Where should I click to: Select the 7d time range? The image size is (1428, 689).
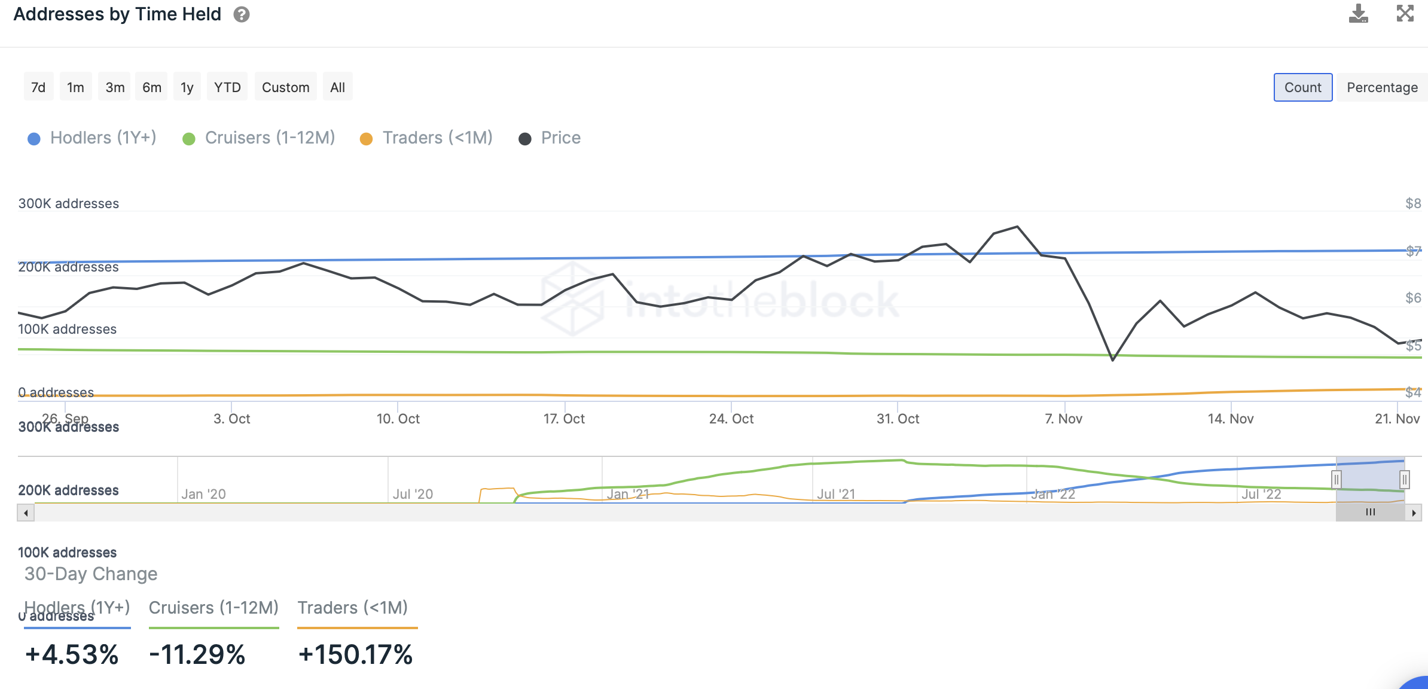[38, 87]
